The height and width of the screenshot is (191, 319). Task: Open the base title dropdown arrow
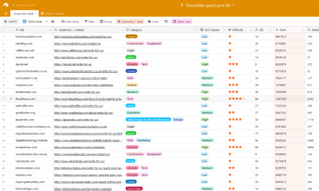(233, 6)
